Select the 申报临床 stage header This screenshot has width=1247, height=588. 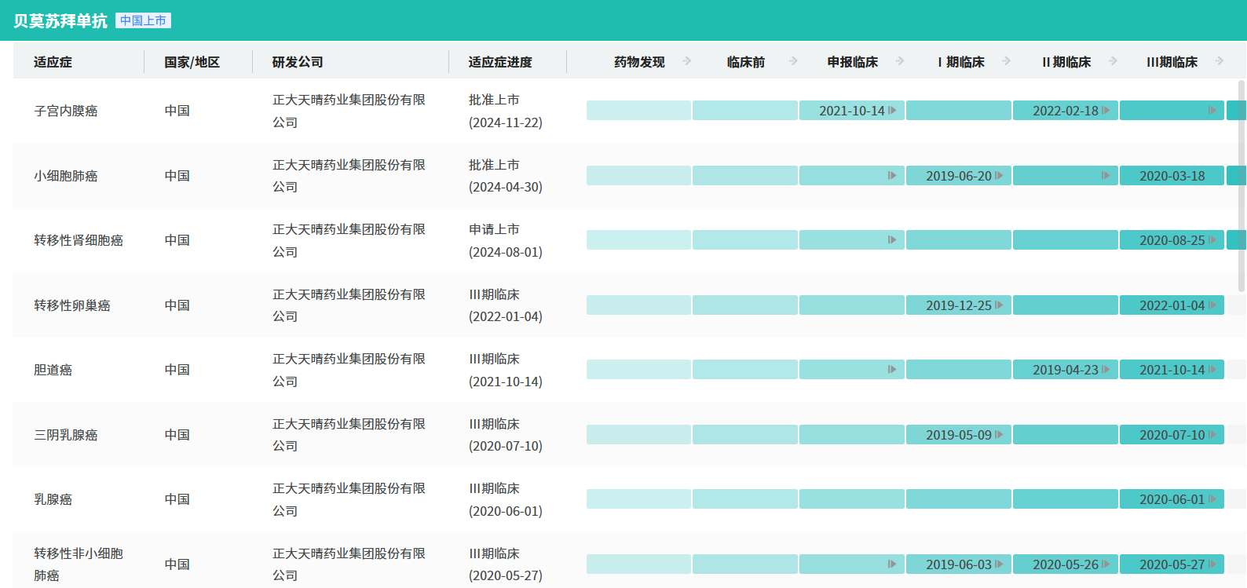coord(853,62)
